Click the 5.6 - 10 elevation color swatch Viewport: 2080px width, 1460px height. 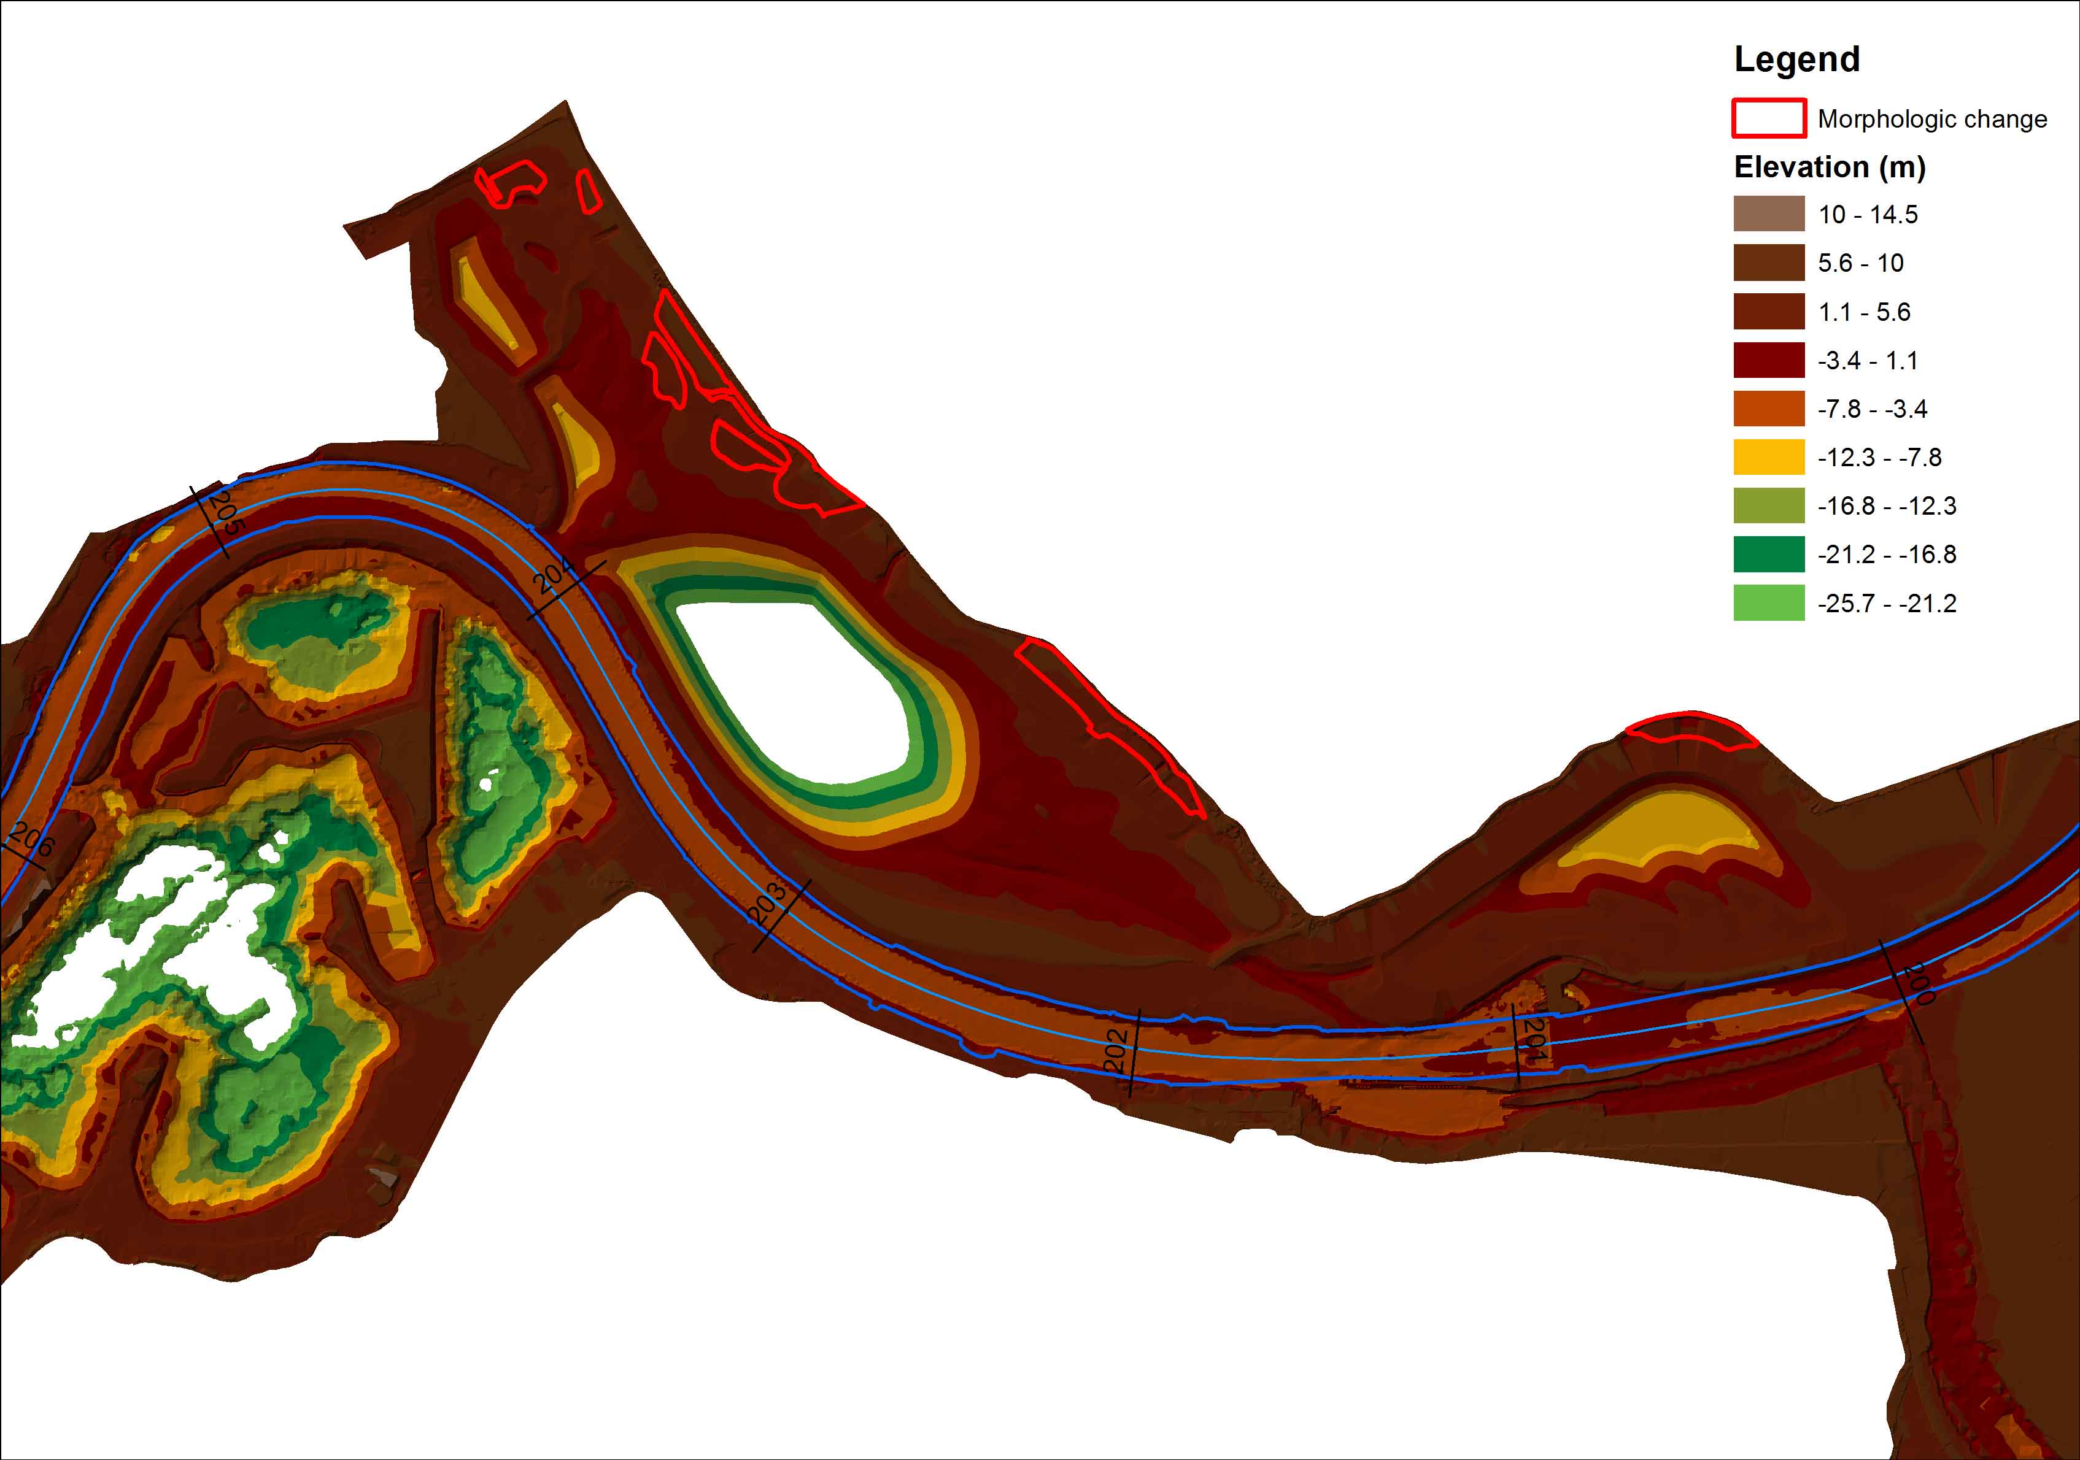coord(1768,263)
